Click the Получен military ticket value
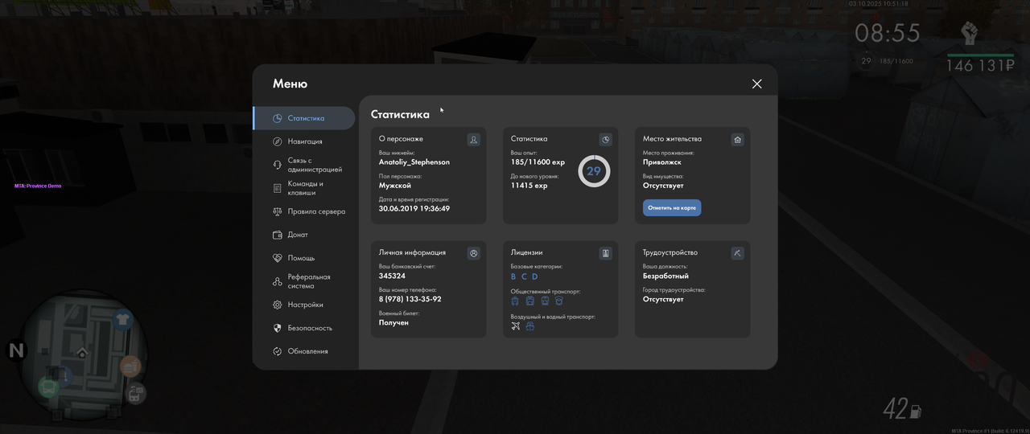1030x434 pixels. click(394, 323)
